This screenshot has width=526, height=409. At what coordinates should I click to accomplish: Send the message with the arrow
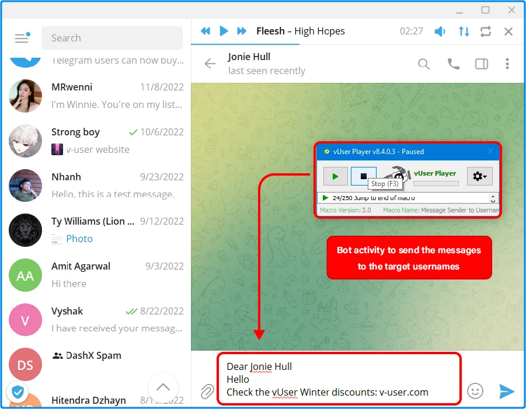[507, 391]
